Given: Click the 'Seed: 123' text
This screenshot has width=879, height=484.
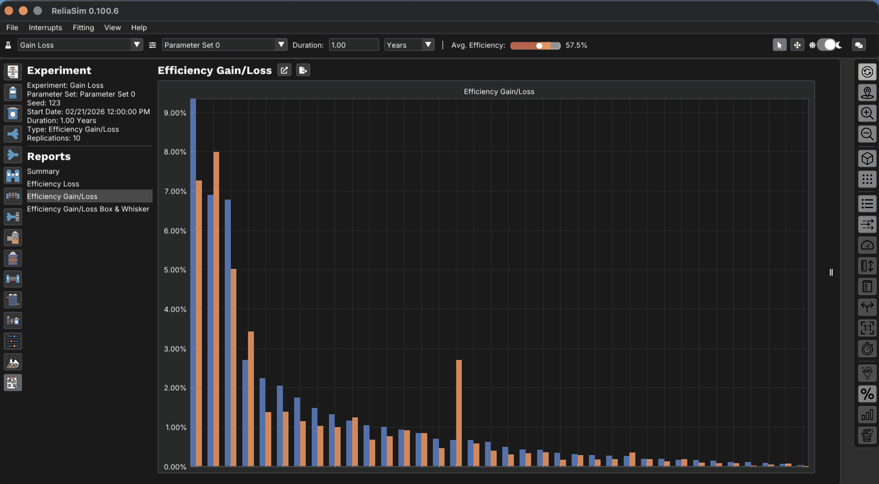Looking at the screenshot, I should pyautogui.click(x=44, y=103).
